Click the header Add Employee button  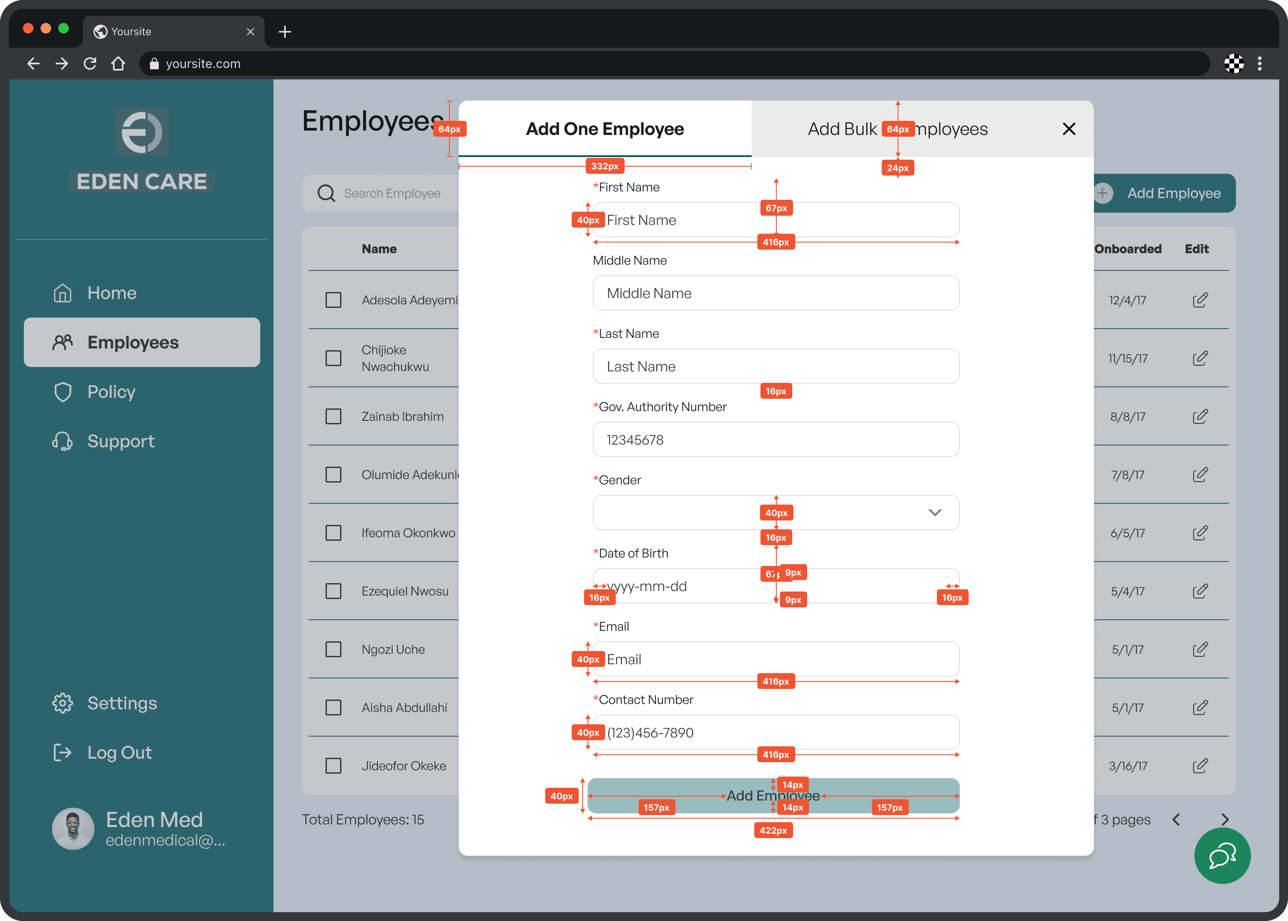click(x=1165, y=193)
